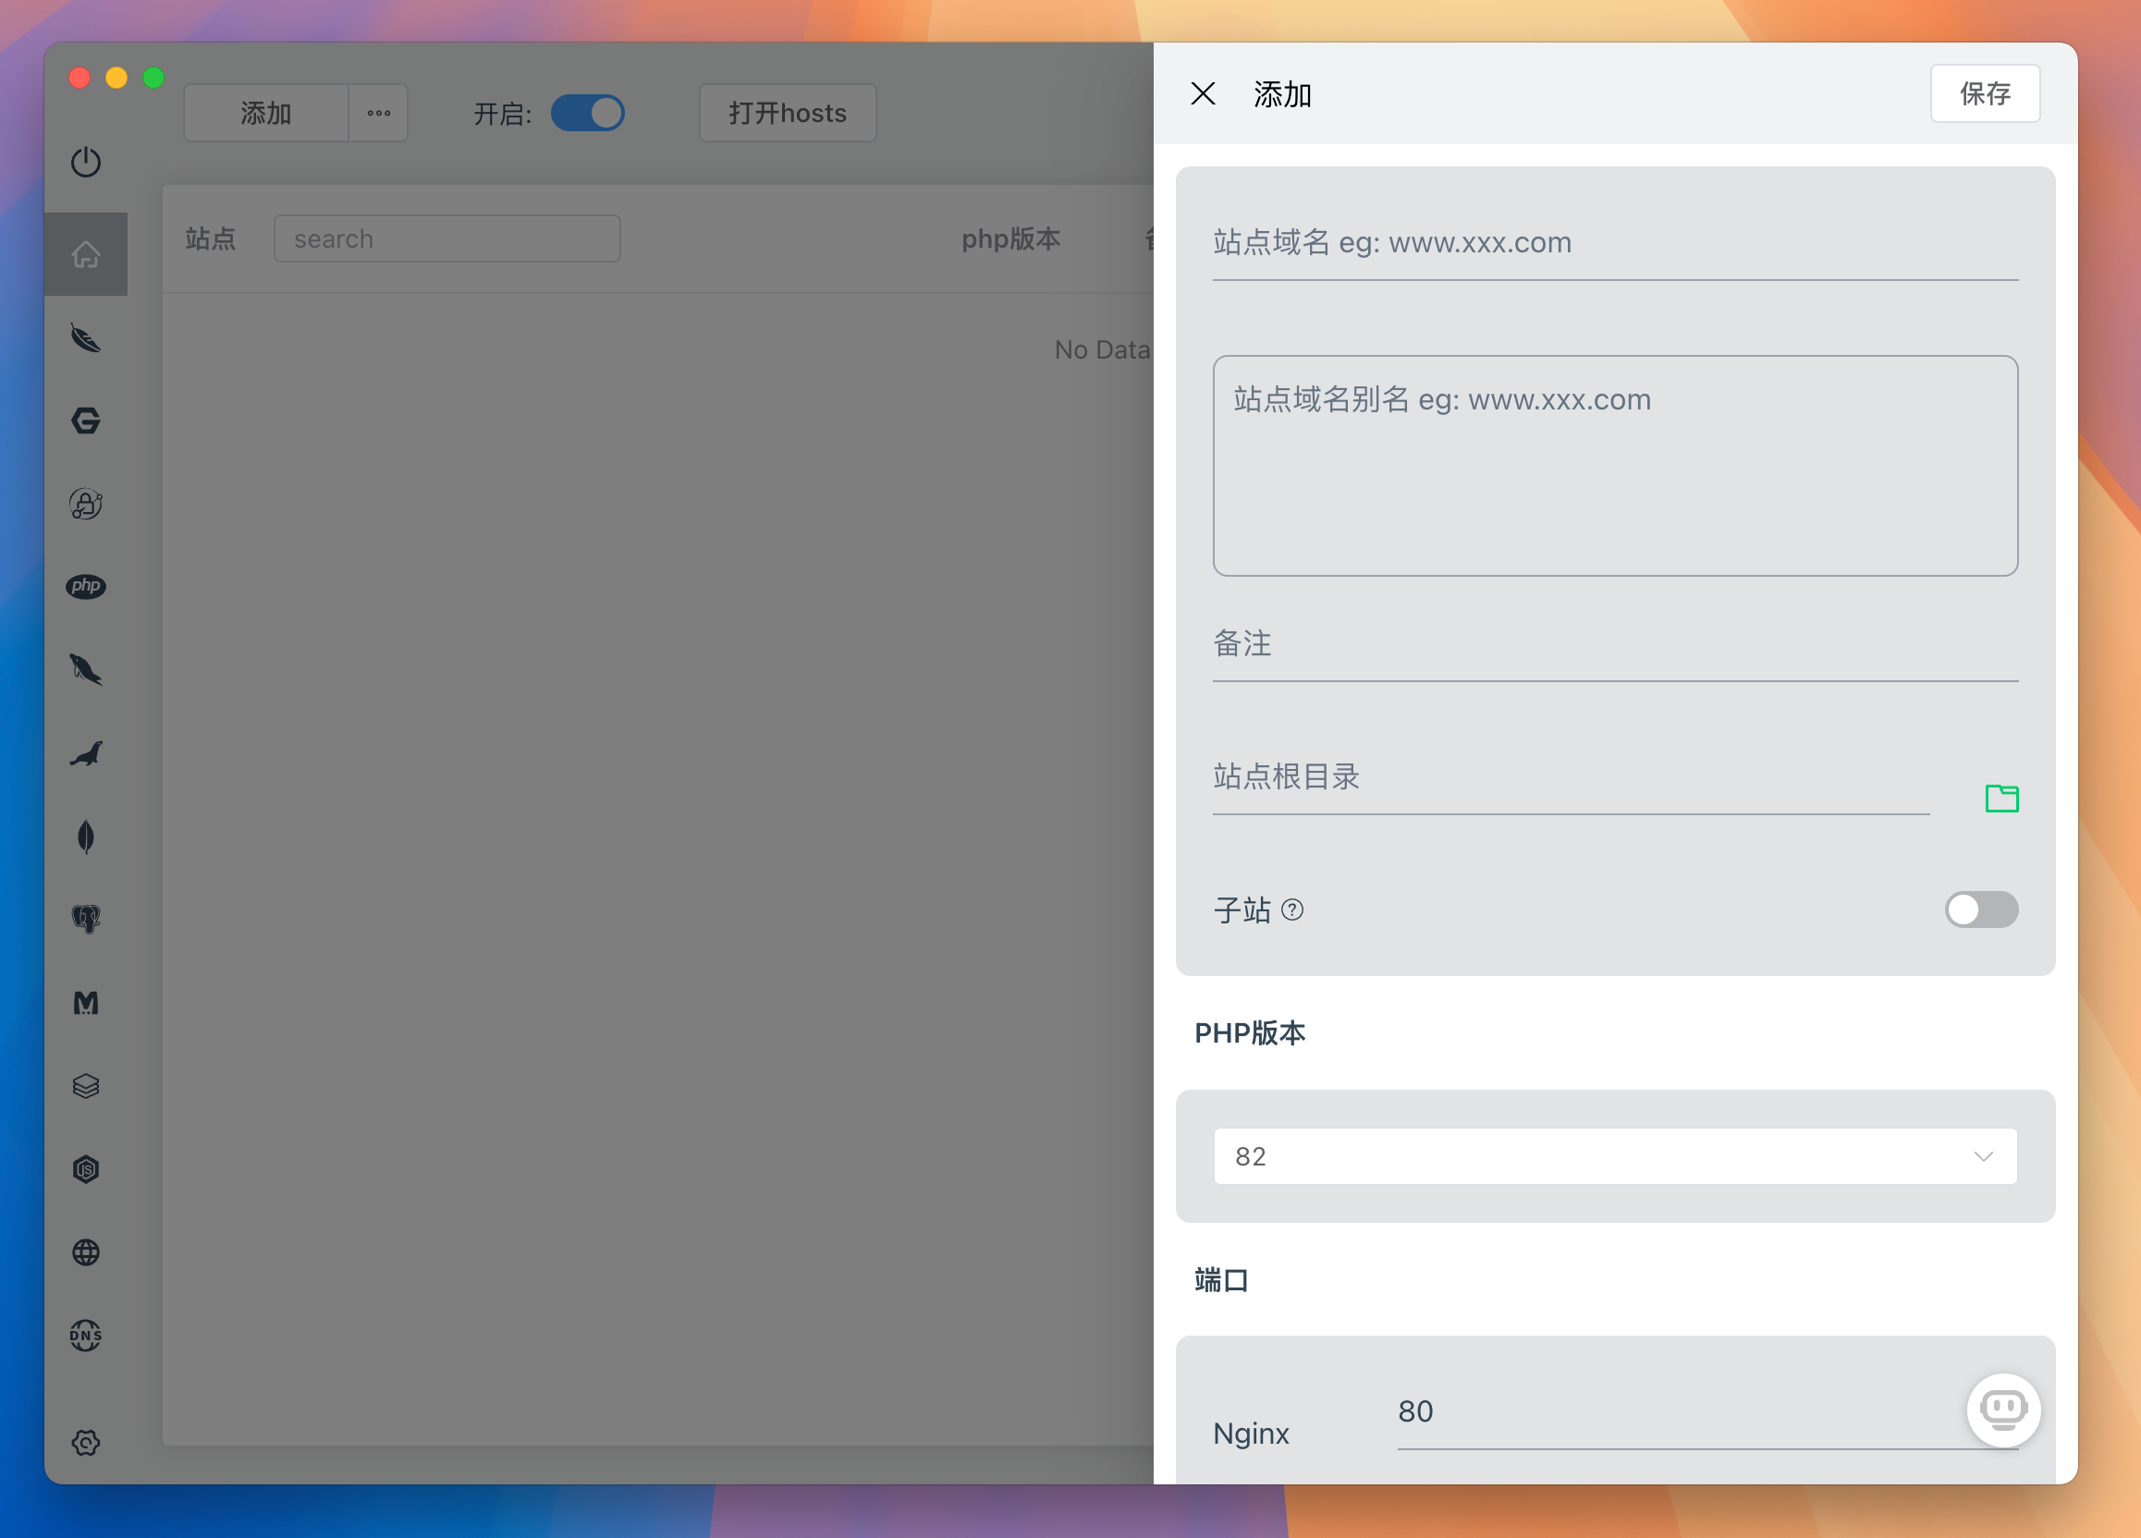Open the PHP sidebar icon

tap(86, 586)
